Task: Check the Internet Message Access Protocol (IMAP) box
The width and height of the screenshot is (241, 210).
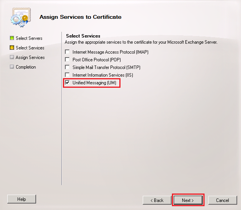Action: tap(67, 52)
